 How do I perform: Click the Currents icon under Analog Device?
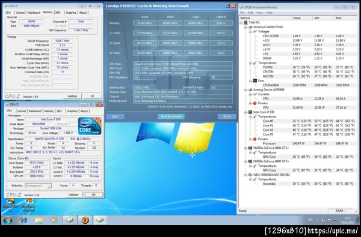tap(255, 94)
